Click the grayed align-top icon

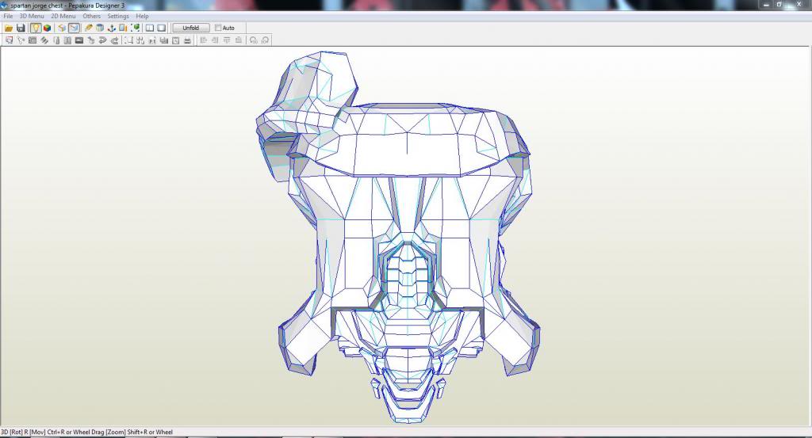[x=227, y=40]
